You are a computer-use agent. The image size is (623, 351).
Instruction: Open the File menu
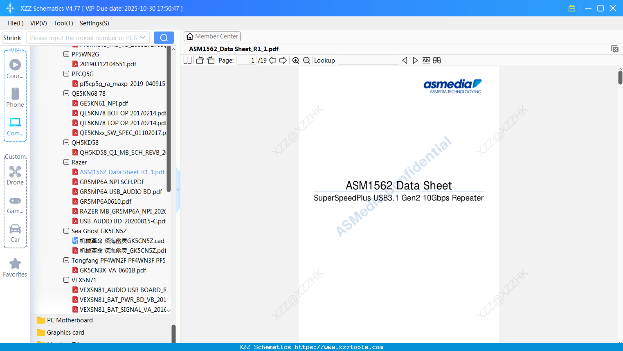coord(16,23)
